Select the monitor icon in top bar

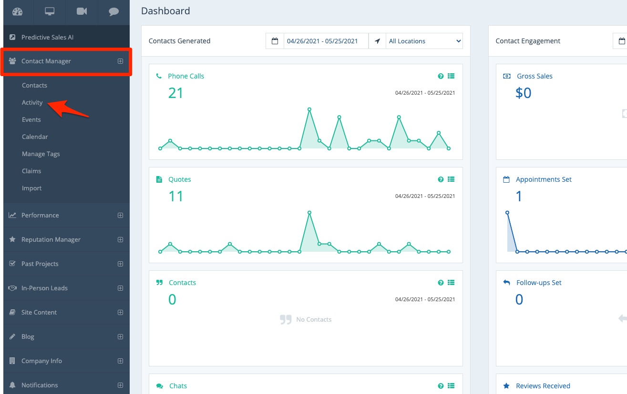pyautogui.click(x=50, y=12)
